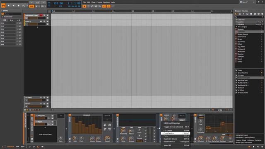The image size is (265, 149).
Task: Click the Organ Output knob
Action: (107, 138)
